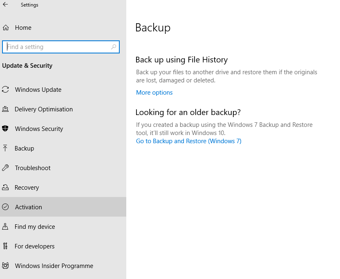Viewport: 340px width, 279px height.
Task: Open Windows Insider Programme settings
Action: [63, 266]
